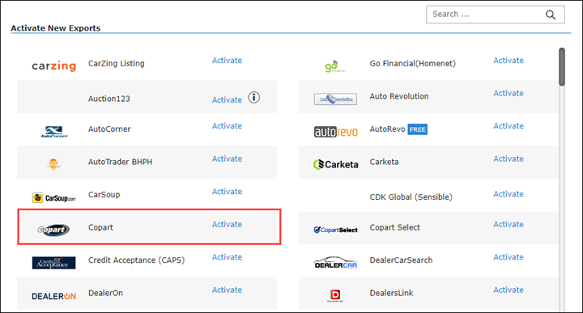Select the CDK Global (Sensible) name text
583x313 pixels.
click(x=411, y=197)
